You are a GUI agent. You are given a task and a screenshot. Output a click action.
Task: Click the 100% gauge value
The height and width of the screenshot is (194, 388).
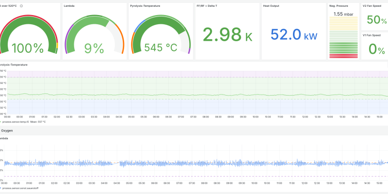click(x=28, y=48)
